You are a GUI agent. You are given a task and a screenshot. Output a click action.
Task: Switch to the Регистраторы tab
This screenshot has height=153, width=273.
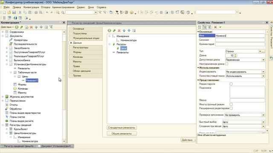point(85,48)
